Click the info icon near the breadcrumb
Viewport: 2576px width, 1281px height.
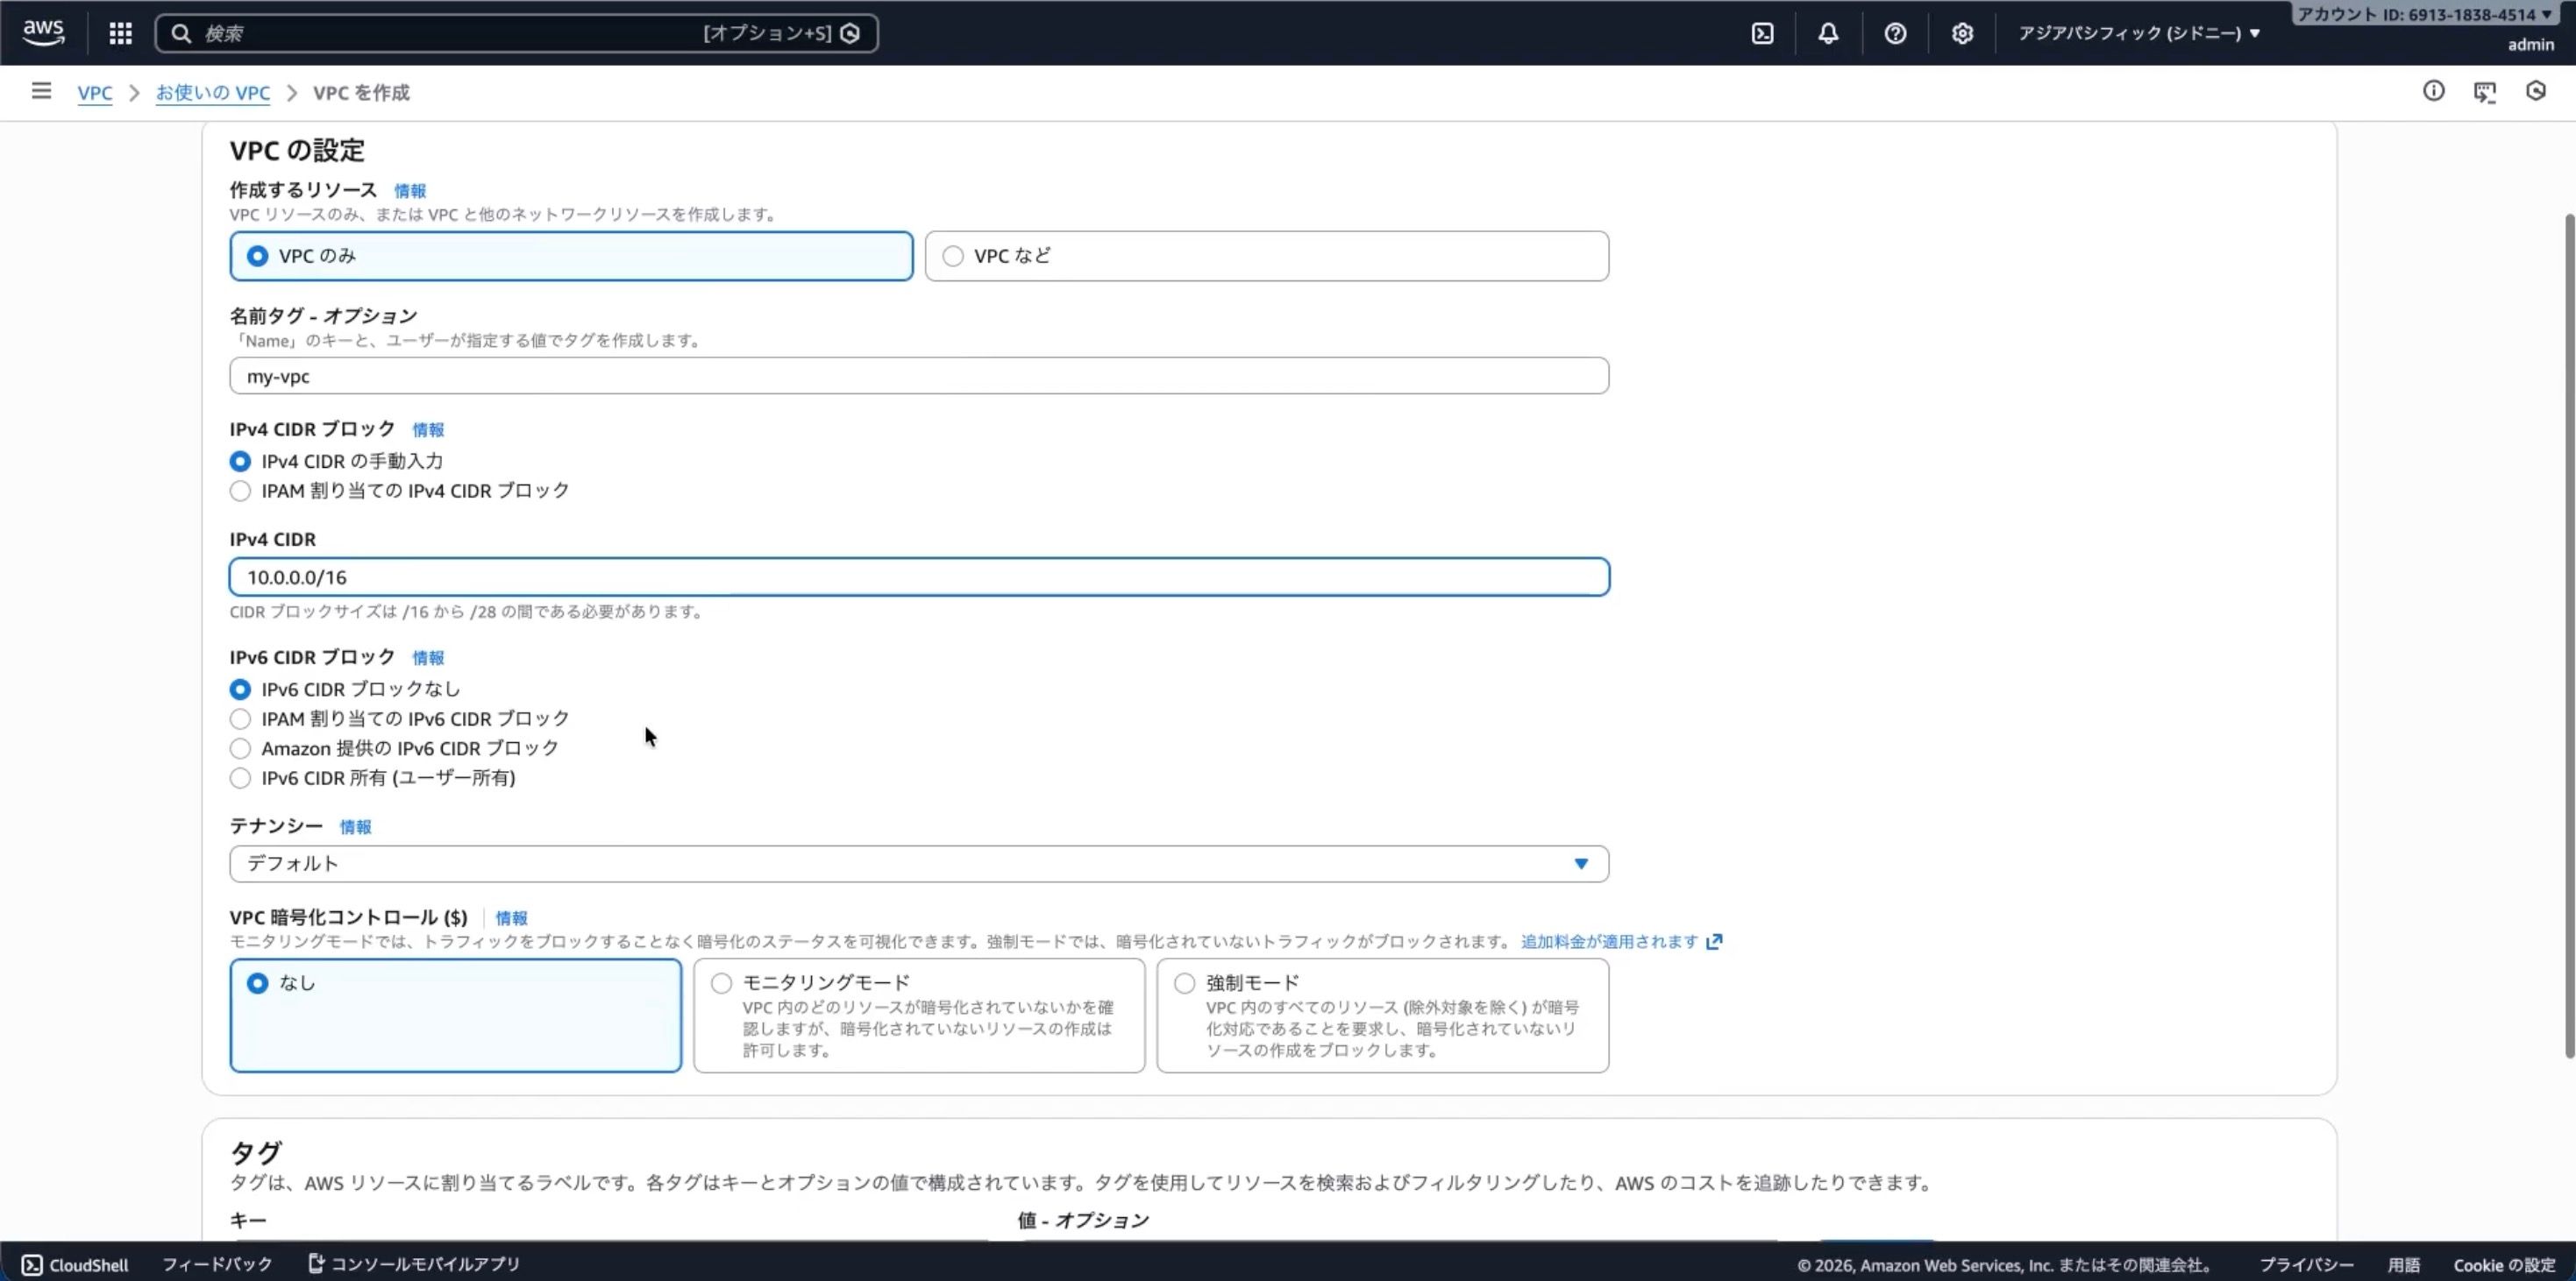2434,91
